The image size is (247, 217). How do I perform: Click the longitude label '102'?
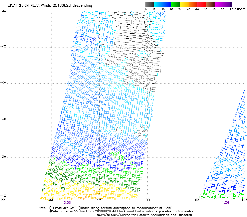pos(196,200)
